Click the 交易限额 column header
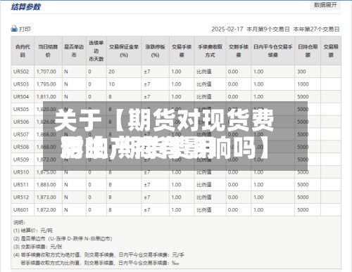 (x=331, y=51)
